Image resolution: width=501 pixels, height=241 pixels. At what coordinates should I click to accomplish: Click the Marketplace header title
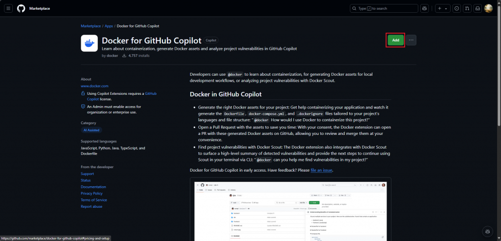pyautogui.click(x=40, y=9)
